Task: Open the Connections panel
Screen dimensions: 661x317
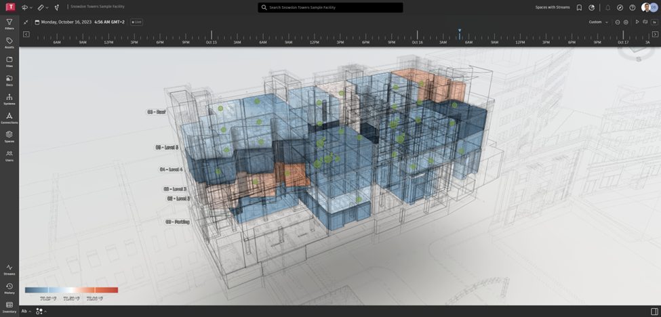Action: pos(9,118)
